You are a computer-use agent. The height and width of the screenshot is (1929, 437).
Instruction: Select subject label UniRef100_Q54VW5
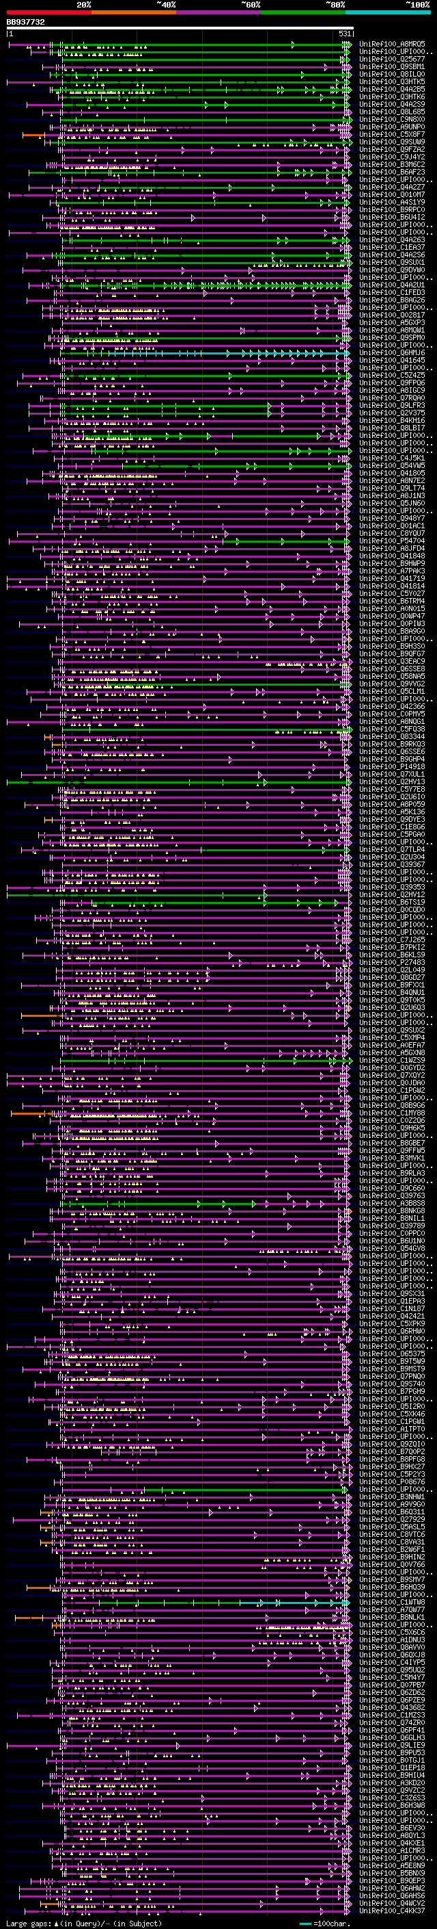coord(392,465)
